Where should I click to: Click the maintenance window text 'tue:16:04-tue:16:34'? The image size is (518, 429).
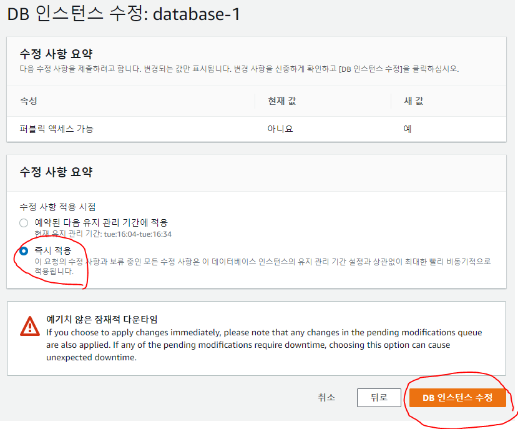(x=138, y=234)
